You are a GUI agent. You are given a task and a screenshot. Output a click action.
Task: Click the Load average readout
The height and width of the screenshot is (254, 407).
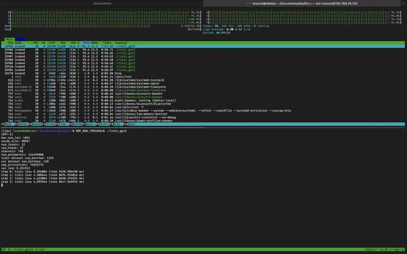click(227, 29)
